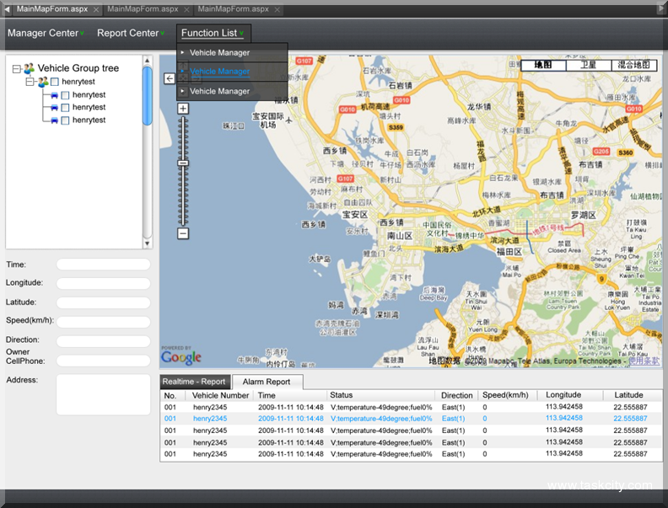The width and height of the screenshot is (668, 508).
Task: Click blue highlighted 22.555887 latitude value
Action: click(x=630, y=419)
